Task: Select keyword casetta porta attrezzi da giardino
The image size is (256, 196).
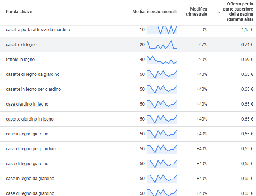Action: [38, 30]
